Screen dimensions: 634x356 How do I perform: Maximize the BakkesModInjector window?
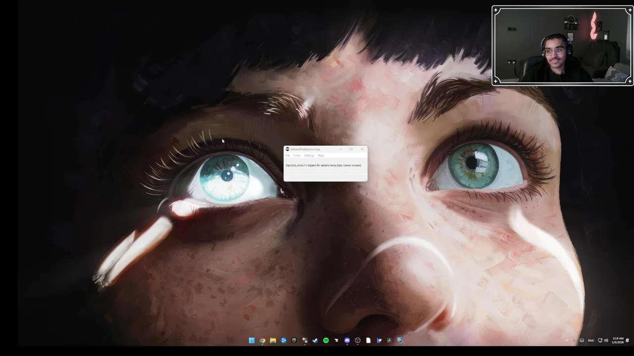[x=351, y=149]
